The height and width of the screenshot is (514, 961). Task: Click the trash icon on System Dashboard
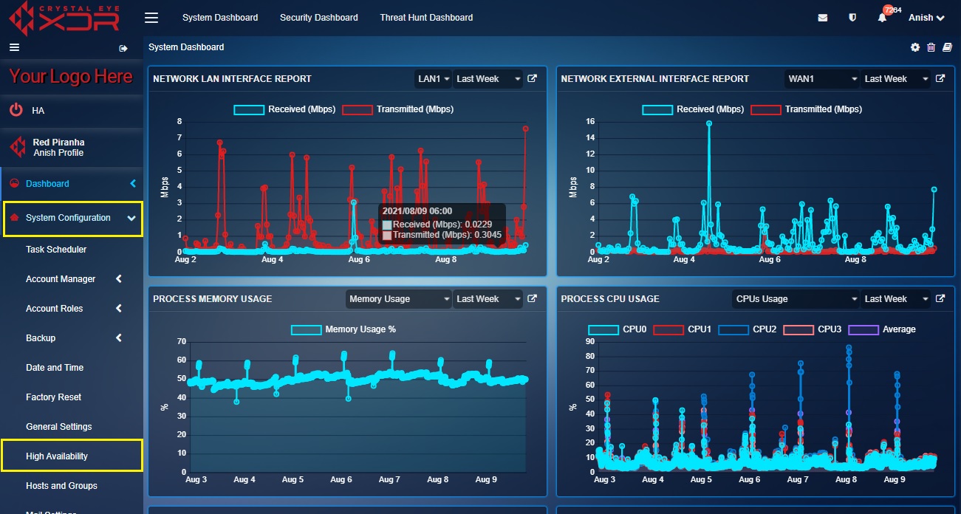tap(931, 47)
